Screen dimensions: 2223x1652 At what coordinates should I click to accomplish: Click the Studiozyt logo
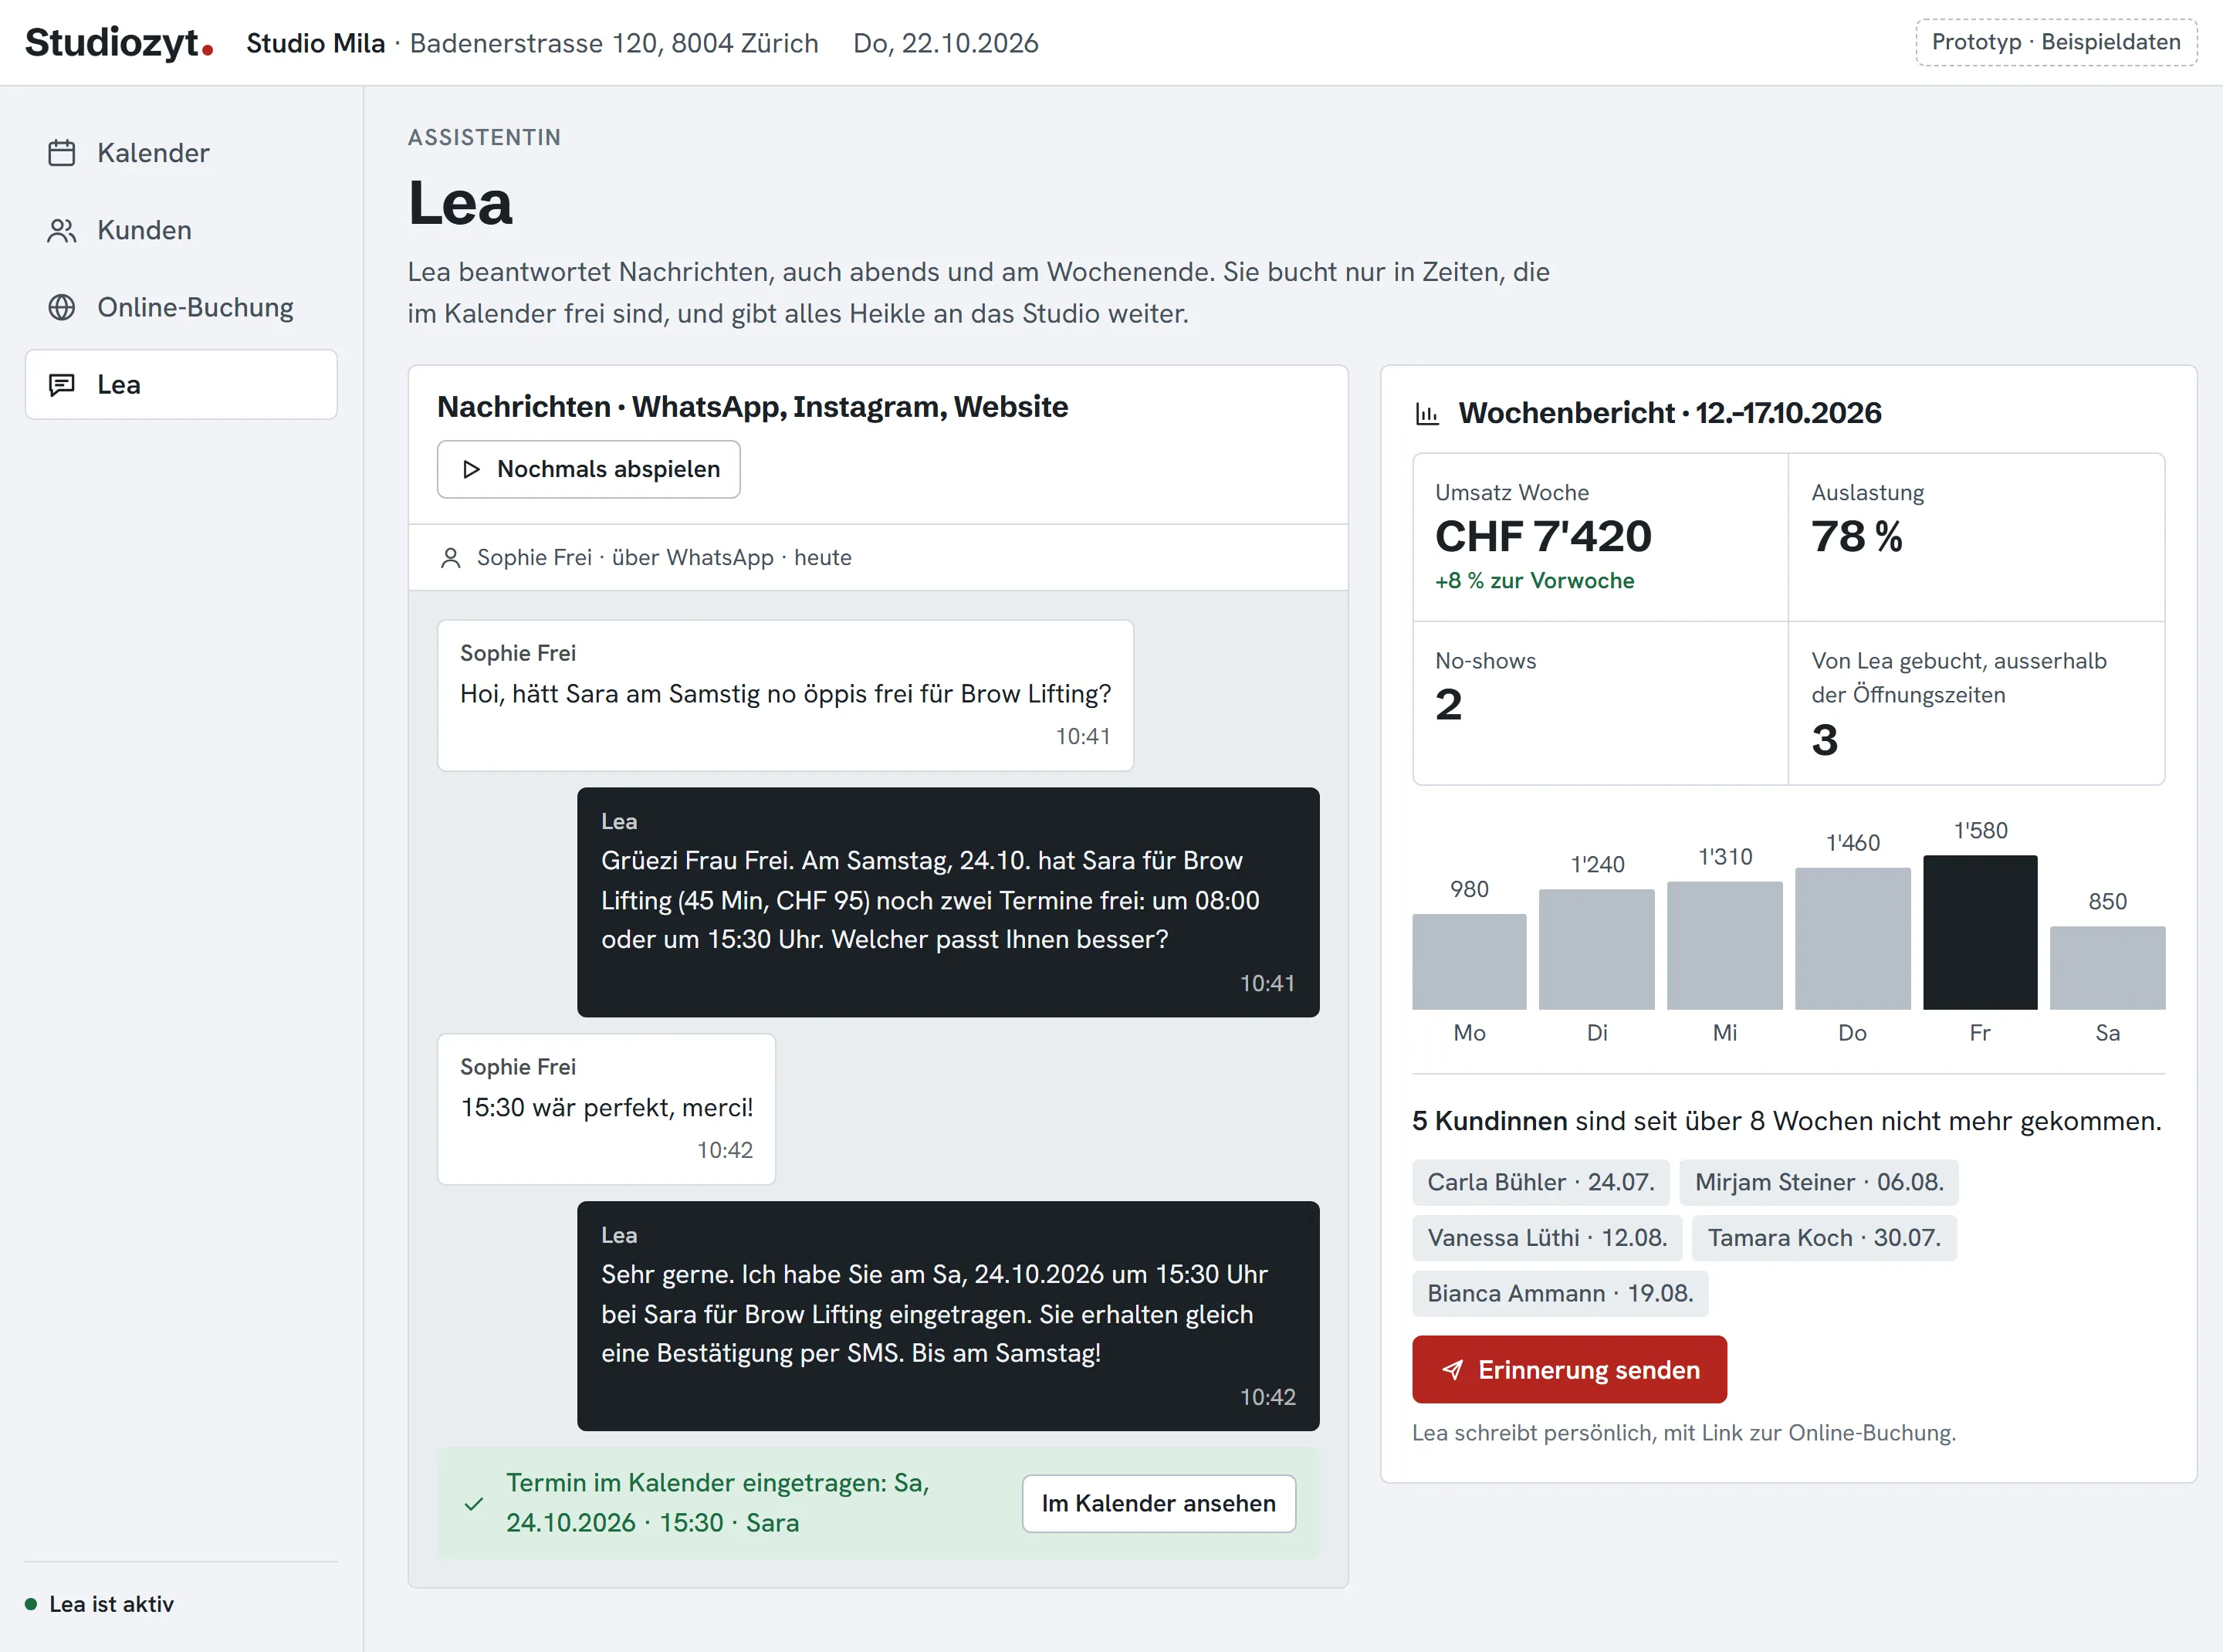pos(119,43)
